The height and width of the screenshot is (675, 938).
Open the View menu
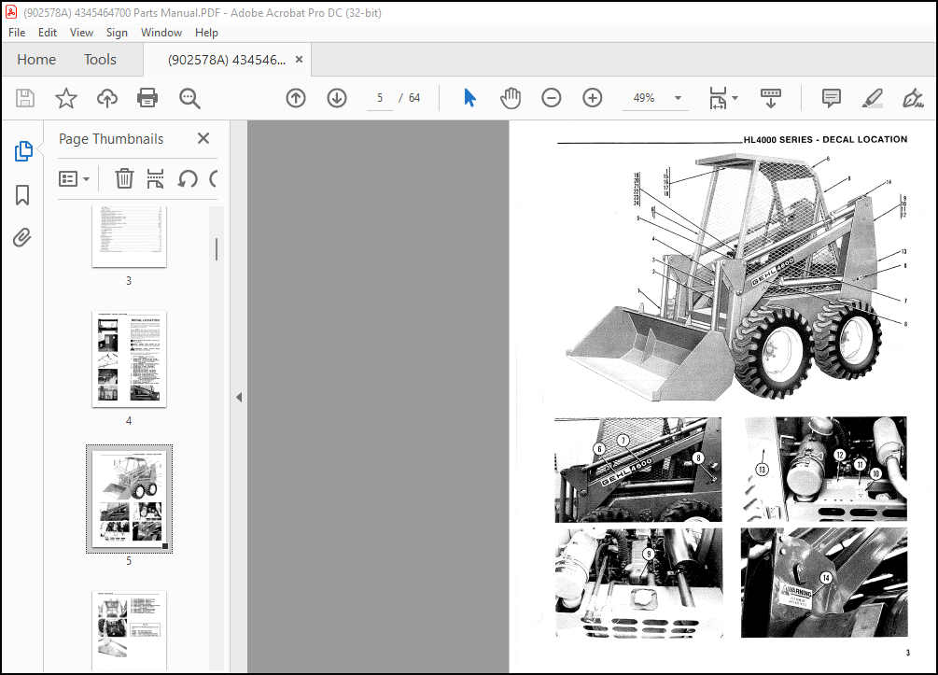(81, 33)
